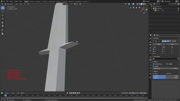The height and width of the screenshot is (101, 180).
Task: Open the Add Modifier dropdown
Action: click(166, 38)
